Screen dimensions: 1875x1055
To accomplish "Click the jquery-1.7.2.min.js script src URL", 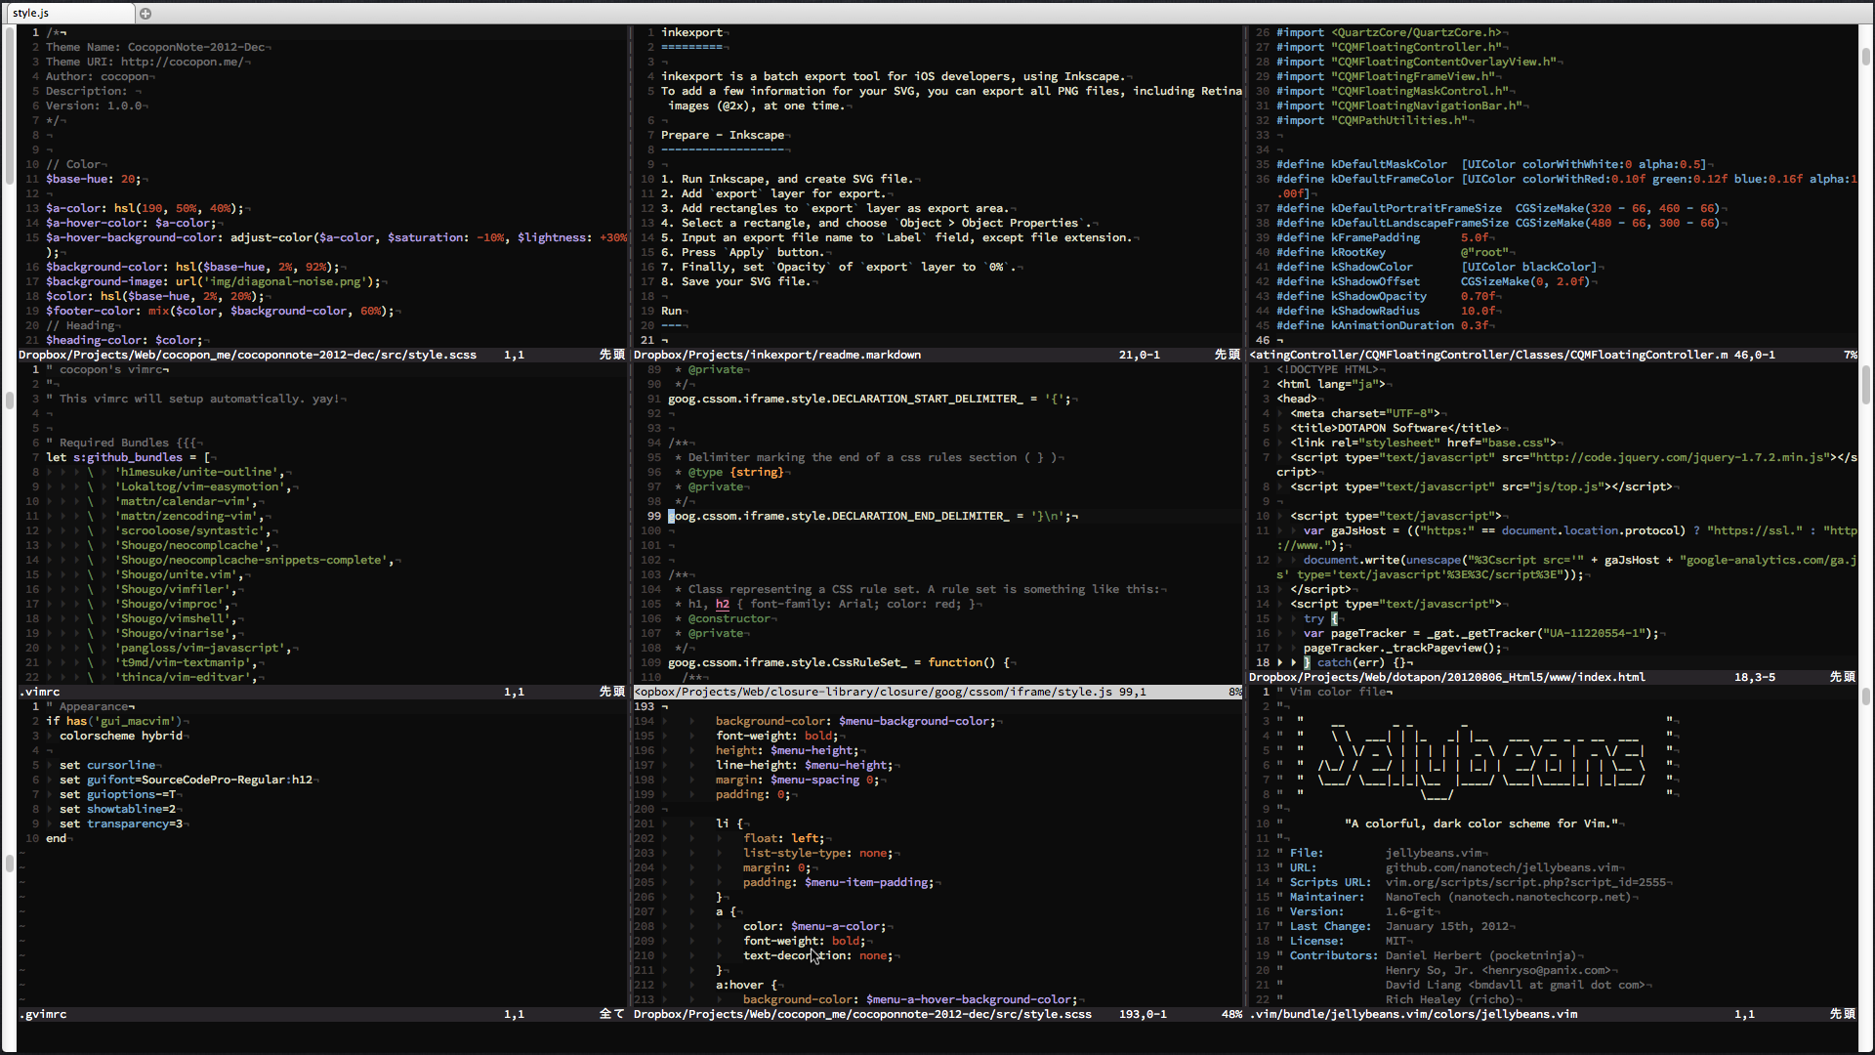I will pos(1680,457).
